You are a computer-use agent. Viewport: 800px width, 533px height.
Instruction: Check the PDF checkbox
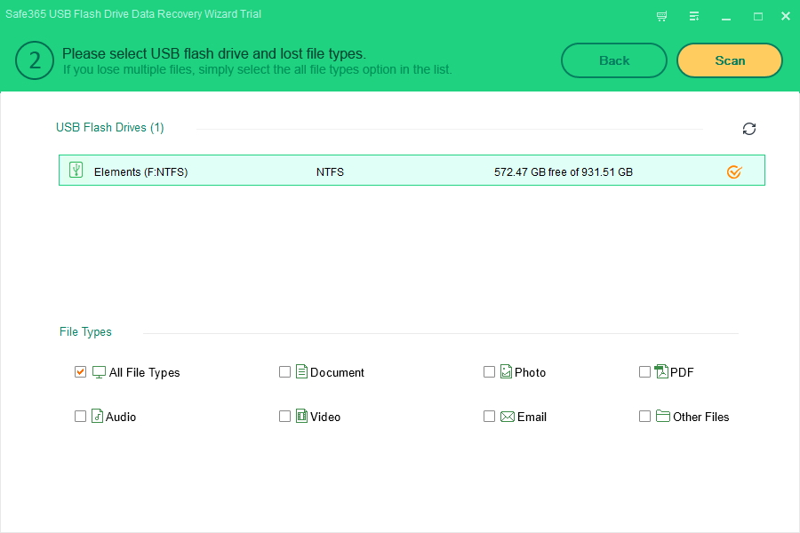coord(644,372)
